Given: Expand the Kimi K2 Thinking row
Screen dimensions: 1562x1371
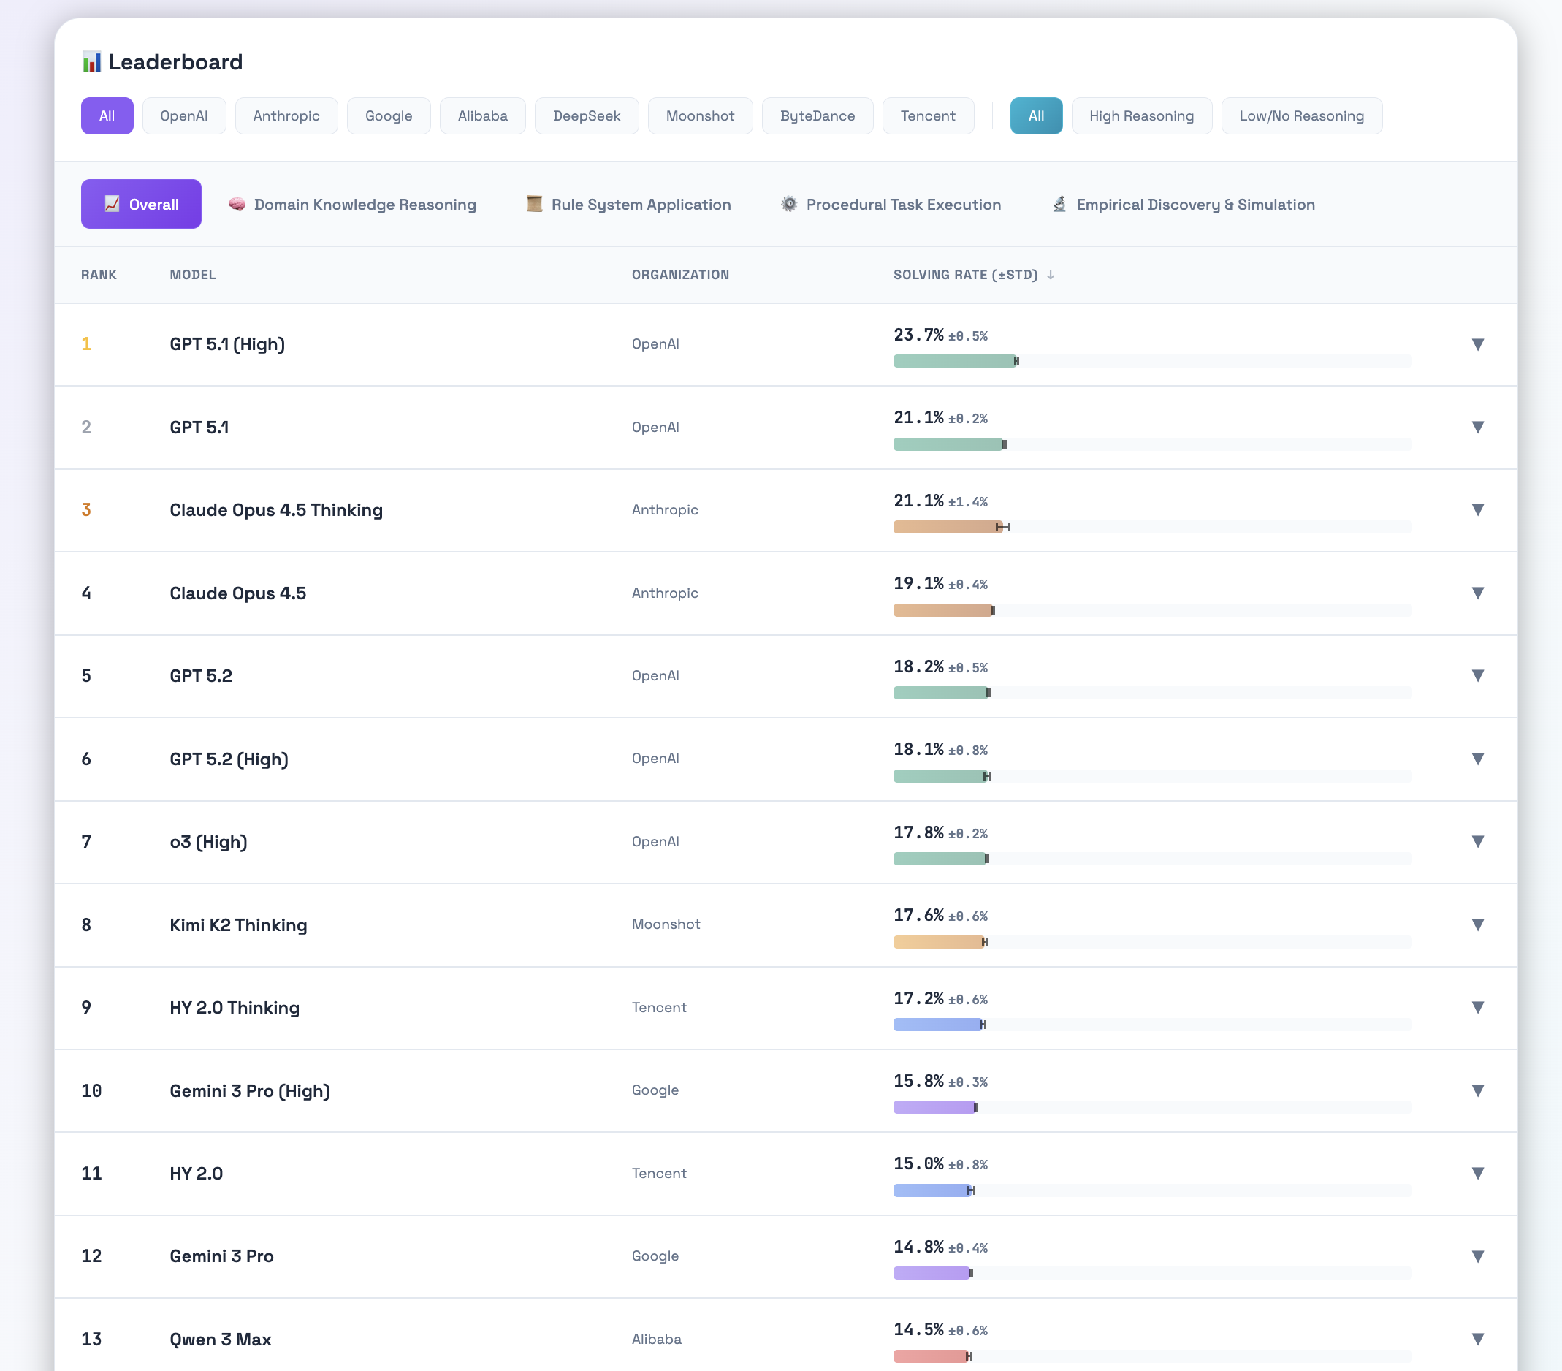Looking at the screenshot, I should [x=1477, y=924].
